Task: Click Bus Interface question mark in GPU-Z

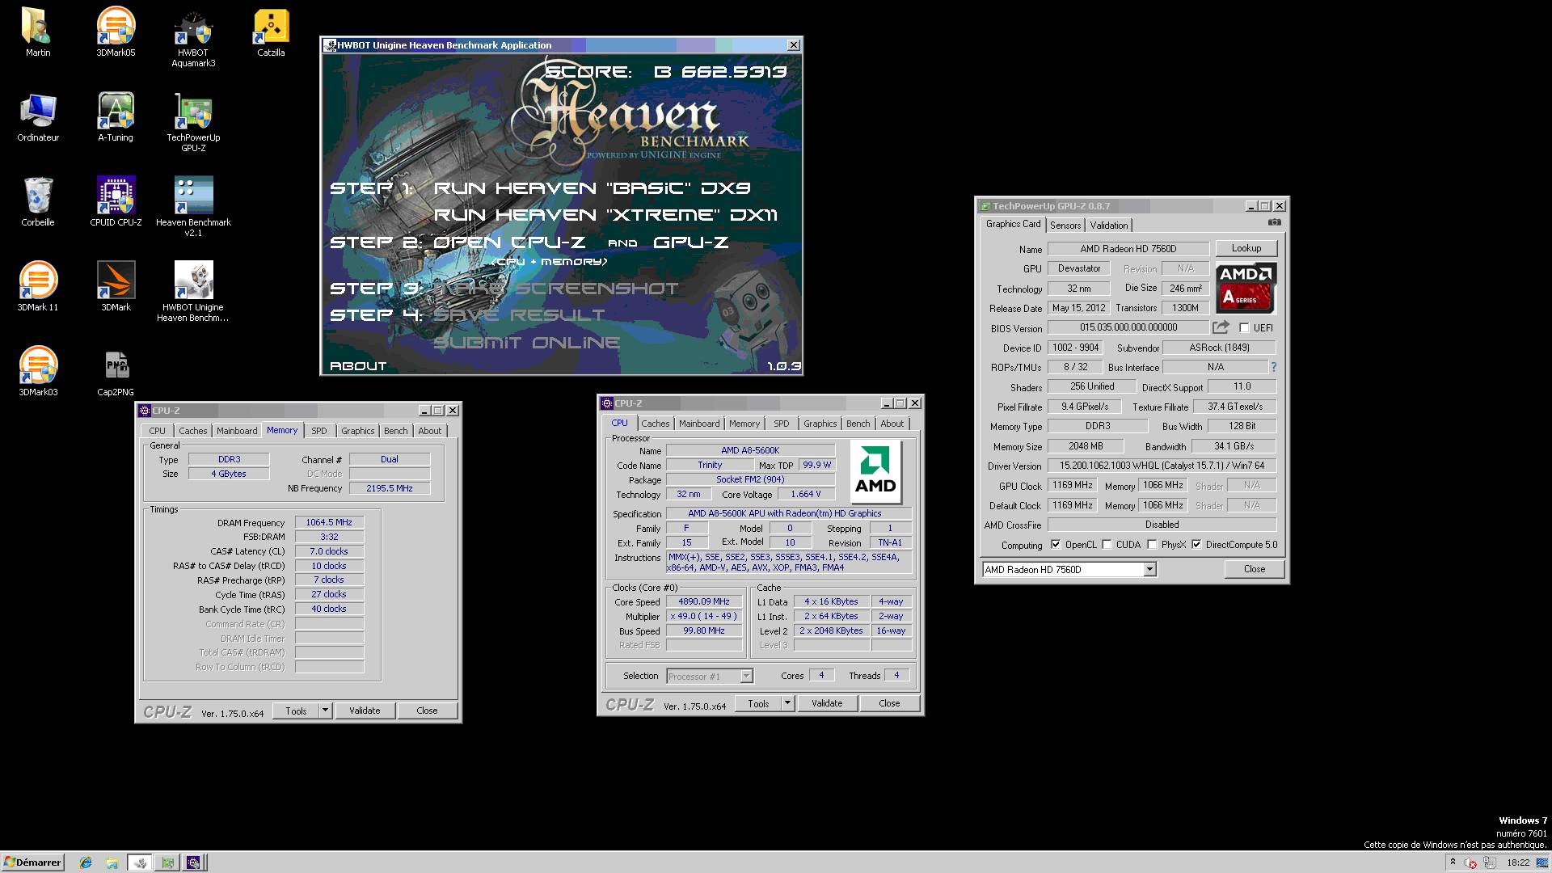Action: 1273,367
